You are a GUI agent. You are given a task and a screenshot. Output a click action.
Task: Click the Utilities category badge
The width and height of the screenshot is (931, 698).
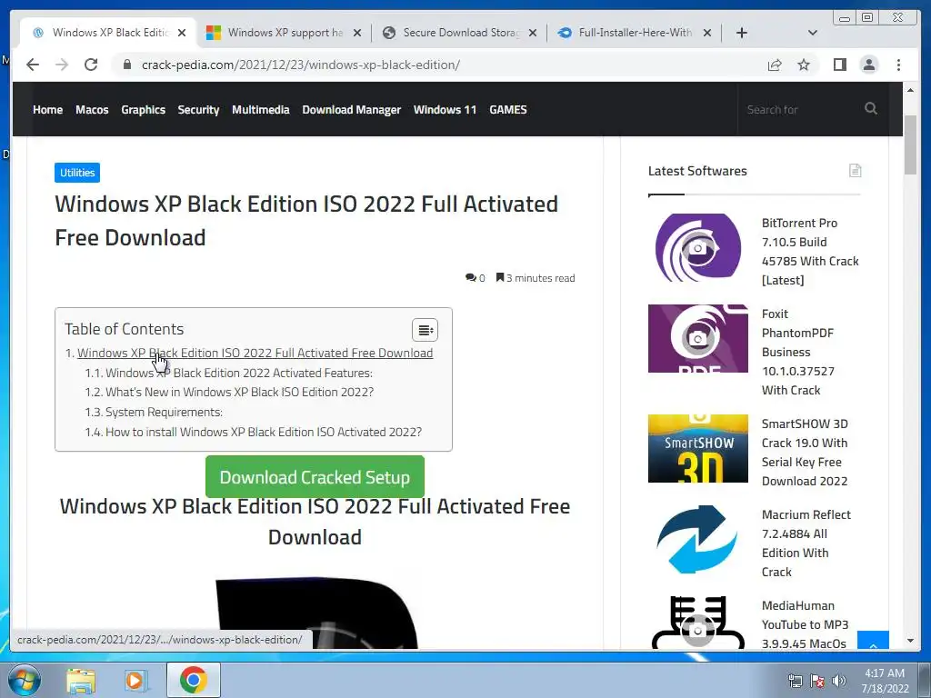point(77,173)
